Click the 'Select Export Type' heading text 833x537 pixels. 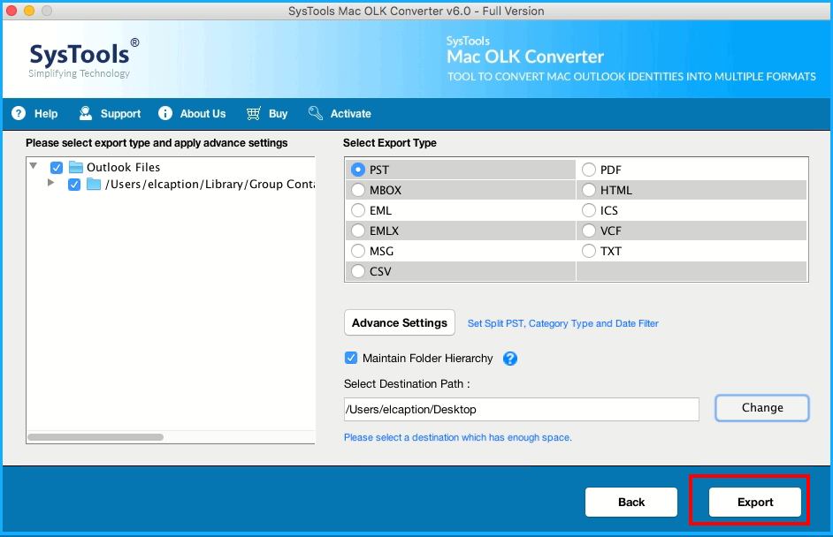(389, 143)
